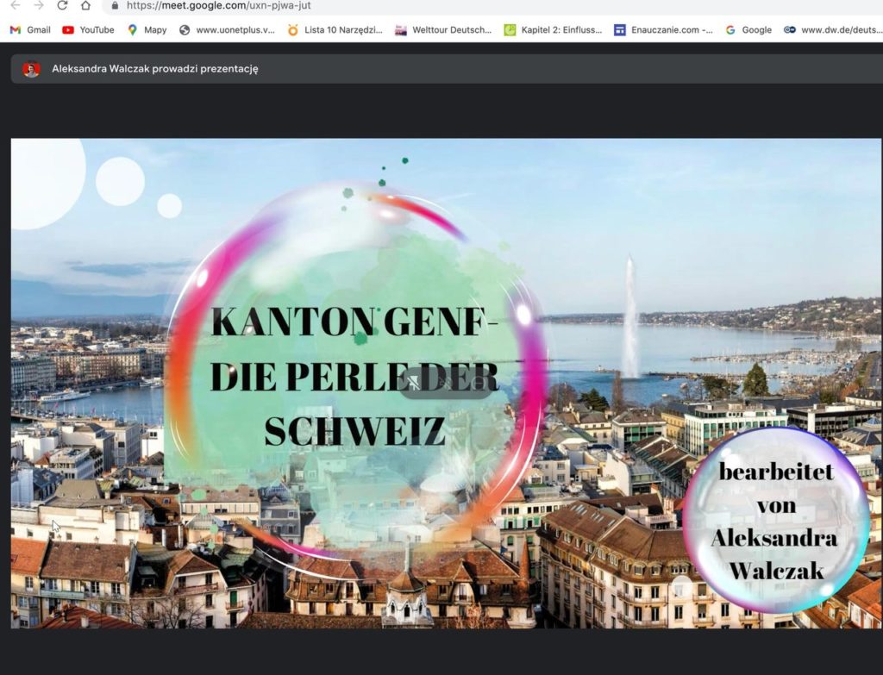Open the Google bookmark
883x675 pixels.
(748, 29)
